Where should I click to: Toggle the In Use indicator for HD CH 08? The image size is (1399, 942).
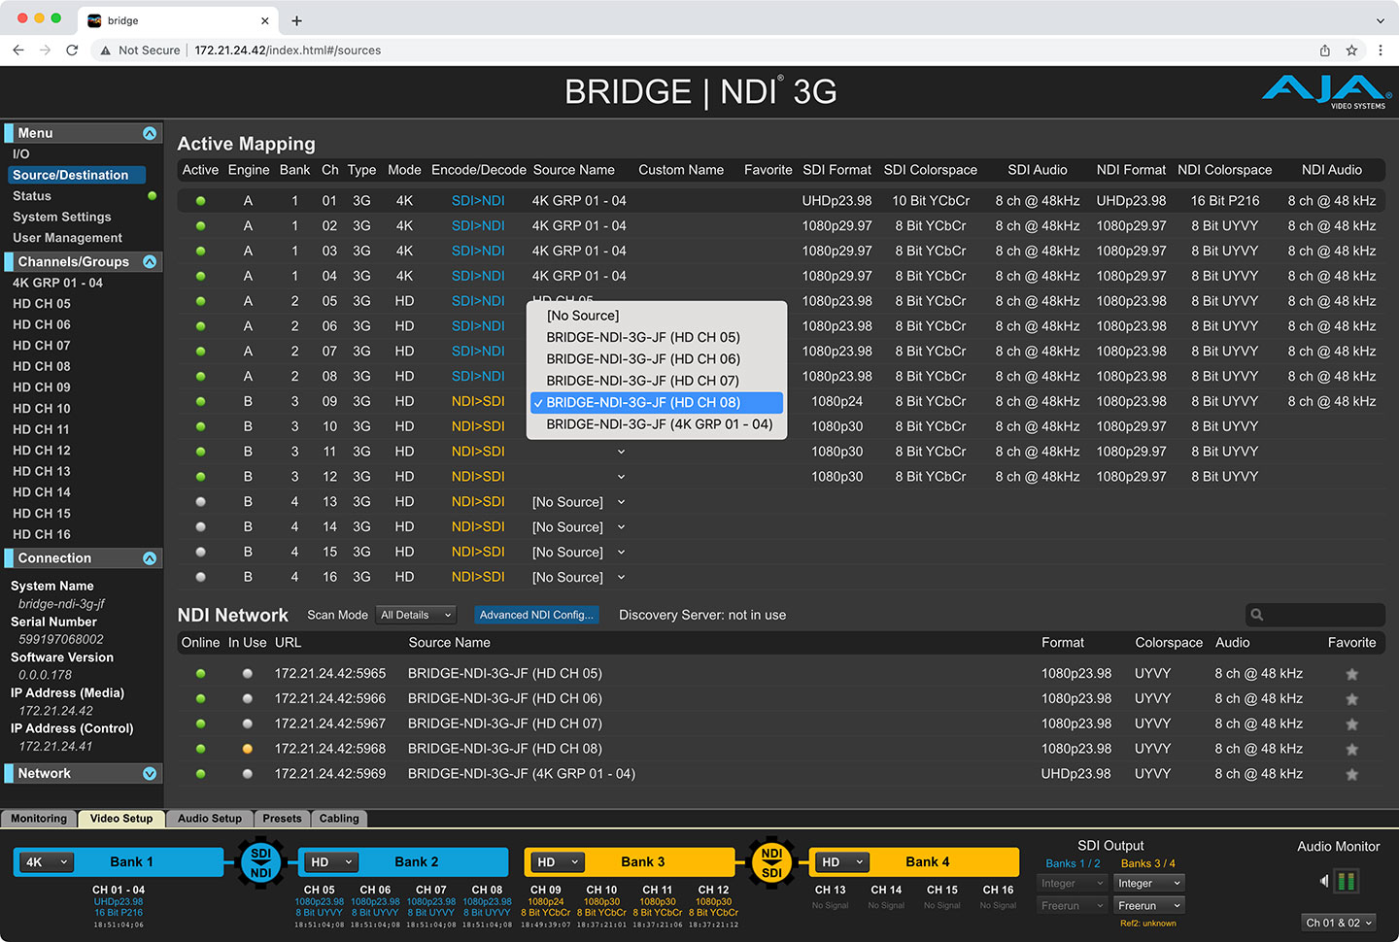coord(248,749)
